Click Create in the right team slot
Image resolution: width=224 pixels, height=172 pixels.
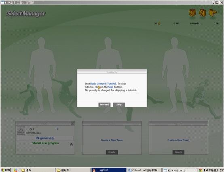tap(178, 152)
